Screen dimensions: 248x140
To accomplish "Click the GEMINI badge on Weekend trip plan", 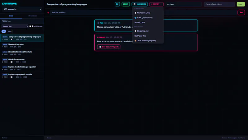I will click(x=5, y=44).
